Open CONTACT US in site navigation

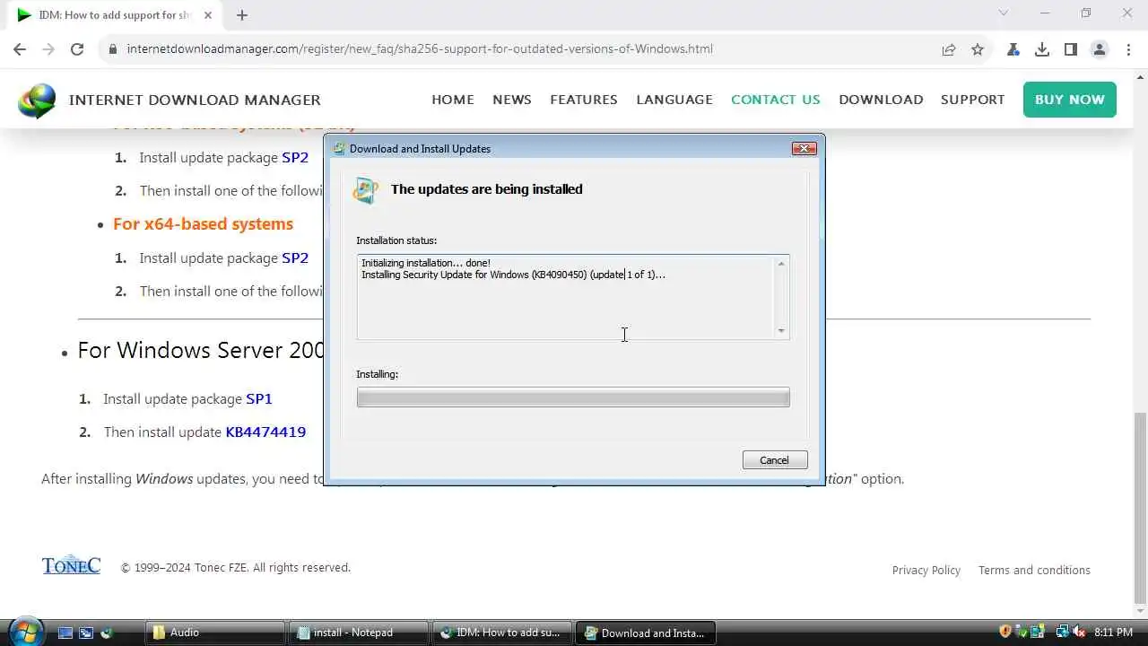tap(776, 100)
